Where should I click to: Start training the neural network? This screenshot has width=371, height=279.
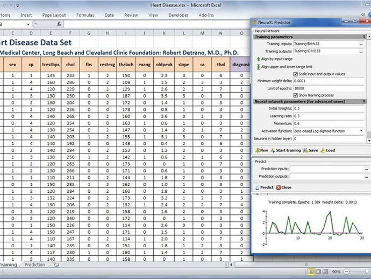click(x=286, y=150)
